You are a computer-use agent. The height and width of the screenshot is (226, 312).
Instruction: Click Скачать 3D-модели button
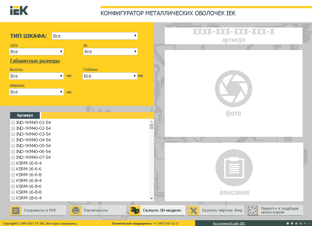coord(157,210)
